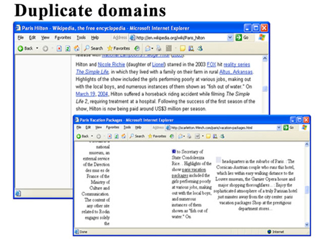Click Favorites star in Vacation Packages window toolbar
The height and width of the screenshot is (239, 317).
point(157,136)
